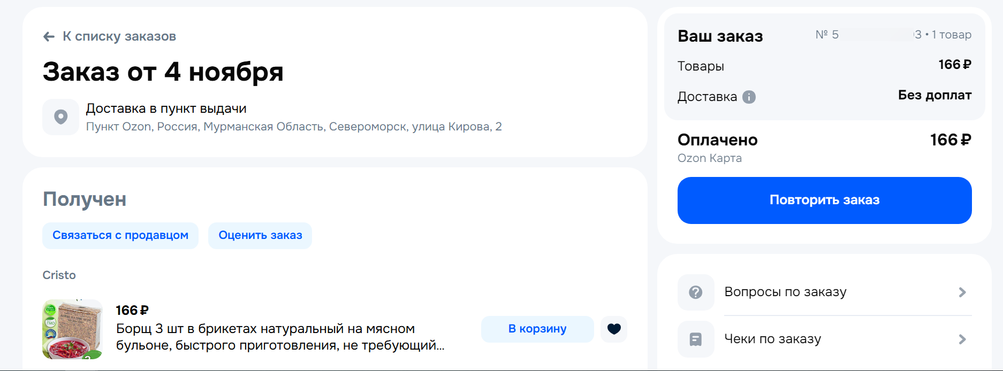Toggle the heart favorite icon
This screenshot has width=1003, height=371.
614,329
